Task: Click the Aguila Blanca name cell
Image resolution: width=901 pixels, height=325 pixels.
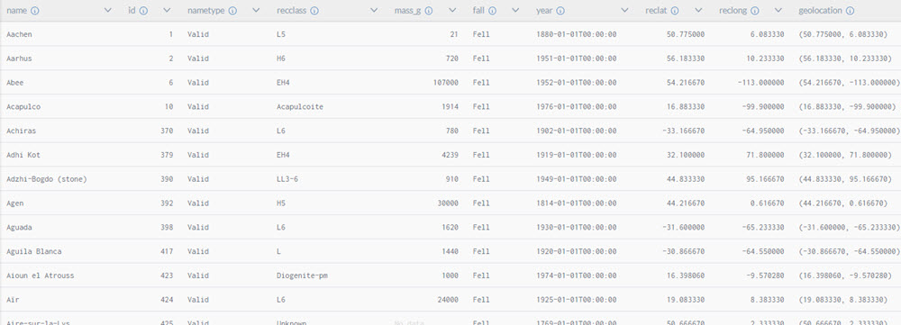Action: [34, 251]
